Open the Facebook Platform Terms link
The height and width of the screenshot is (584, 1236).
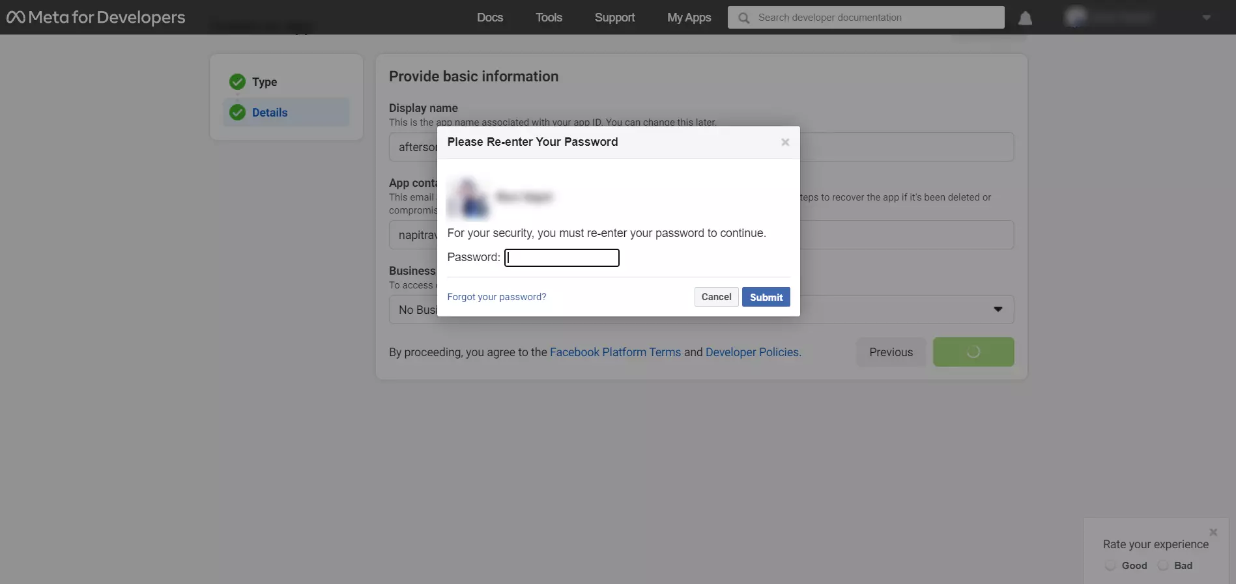[x=615, y=352]
